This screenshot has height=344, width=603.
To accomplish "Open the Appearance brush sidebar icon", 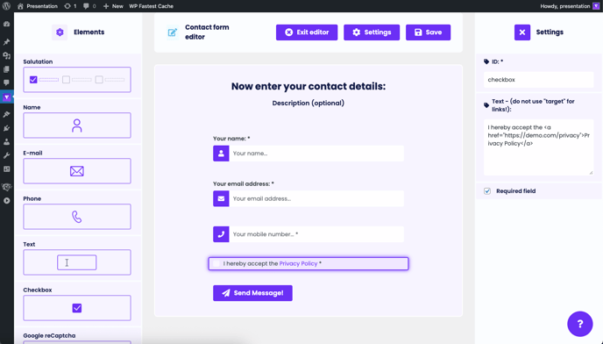I will pos(6,114).
